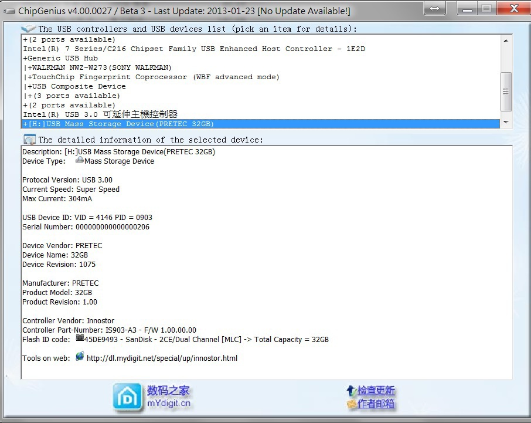The height and width of the screenshot is (423, 531).
Task: Open the 数码之家 mYdigit.cn site link
Action: tap(168, 396)
